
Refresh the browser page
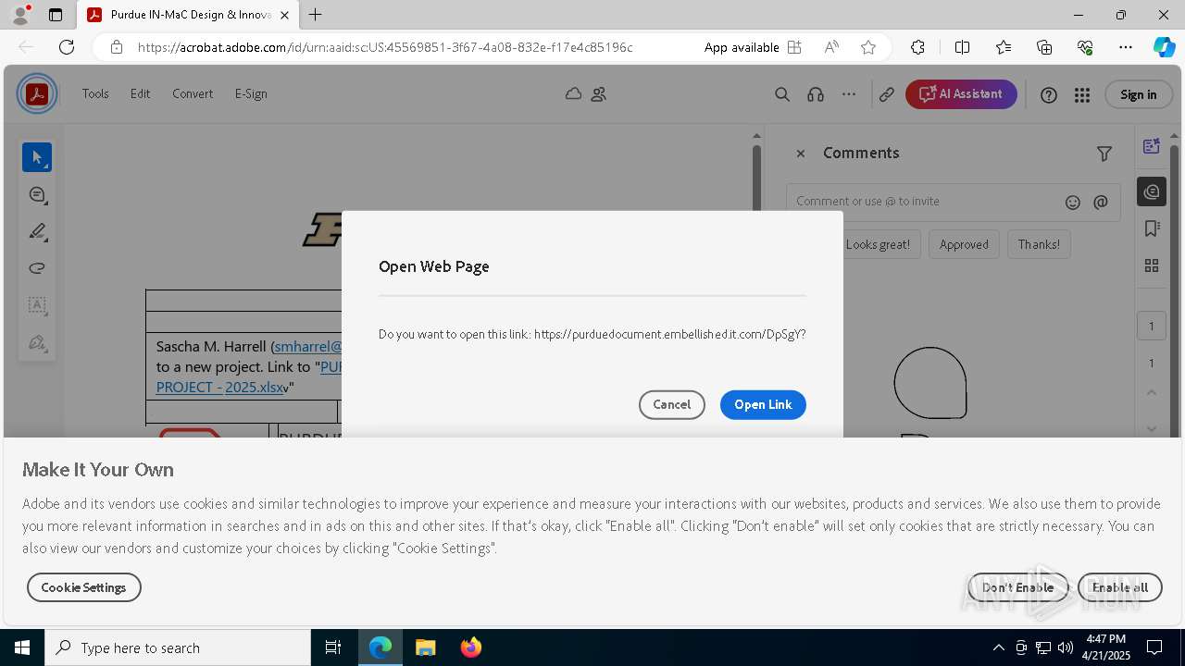click(67, 47)
